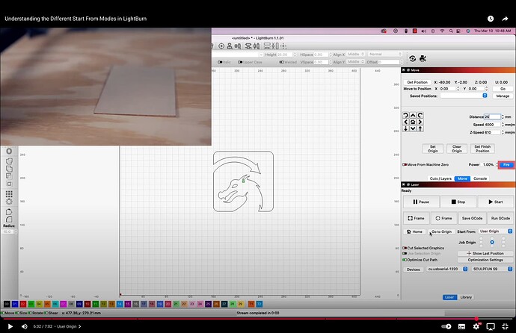516x333 pixels.
Task: Toggle the Optimize Cut Path switch
Action: 405,260
